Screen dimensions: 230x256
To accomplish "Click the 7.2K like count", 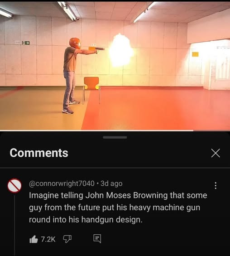I will 48,239.
